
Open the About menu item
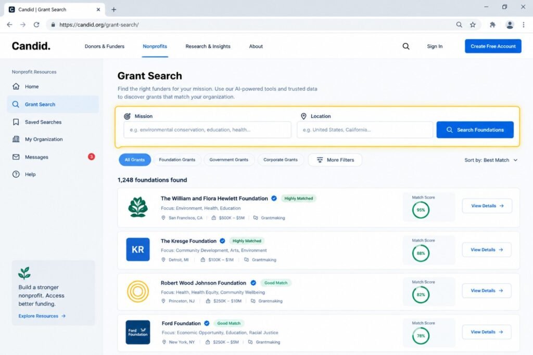point(256,46)
